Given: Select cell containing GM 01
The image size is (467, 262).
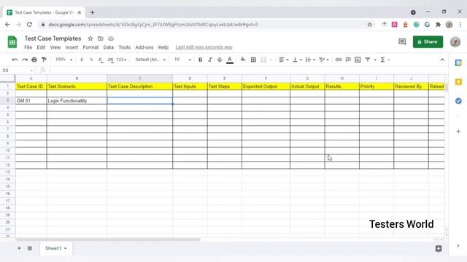Looking at the screenshot, I should (x=31, y=100).
